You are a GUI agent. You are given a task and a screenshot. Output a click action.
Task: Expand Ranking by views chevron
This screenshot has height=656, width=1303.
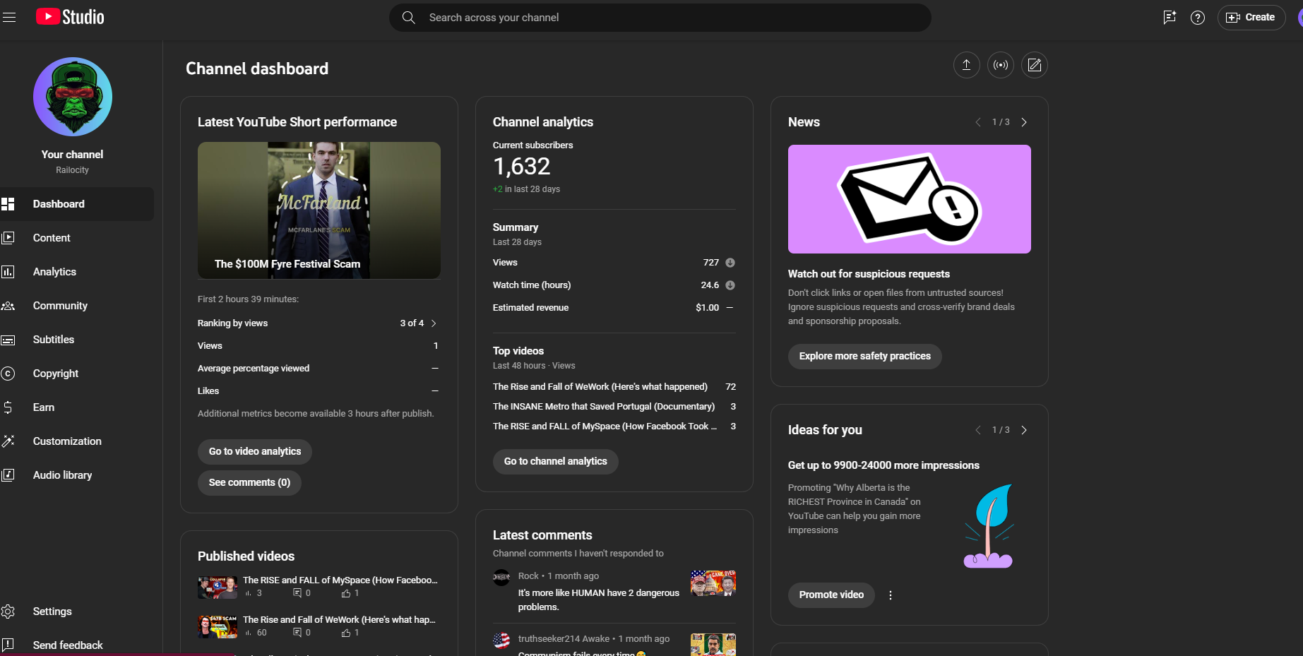coord(434,323)
